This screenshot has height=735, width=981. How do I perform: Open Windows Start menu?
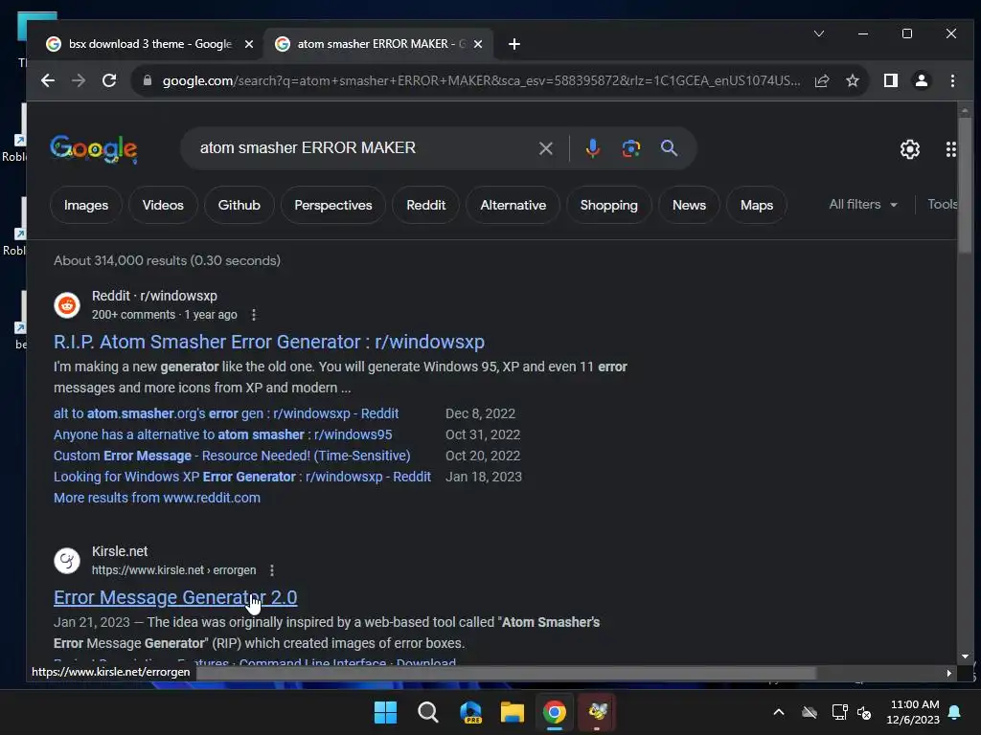point(385,712)
